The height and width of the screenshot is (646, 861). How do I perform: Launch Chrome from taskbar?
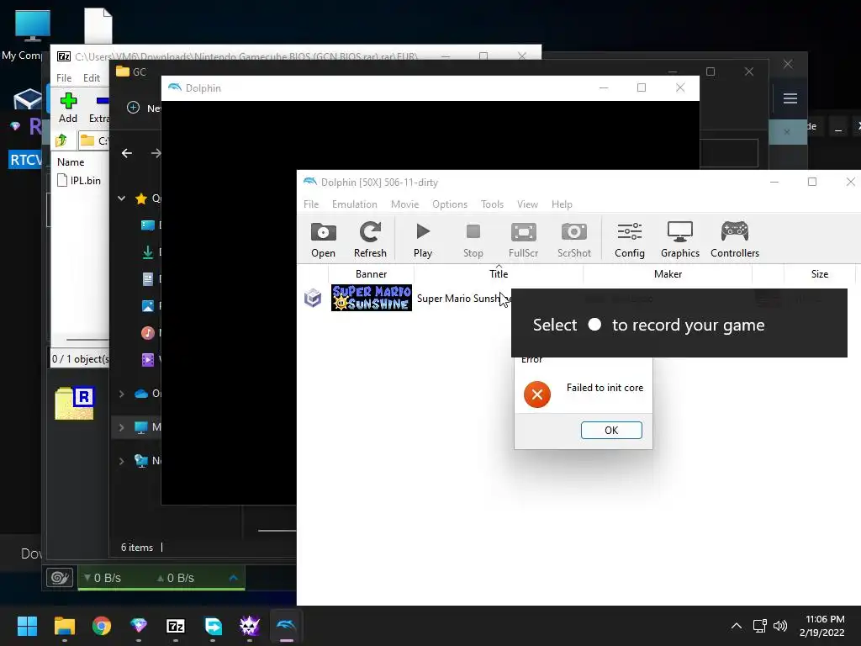pos(102,626)
